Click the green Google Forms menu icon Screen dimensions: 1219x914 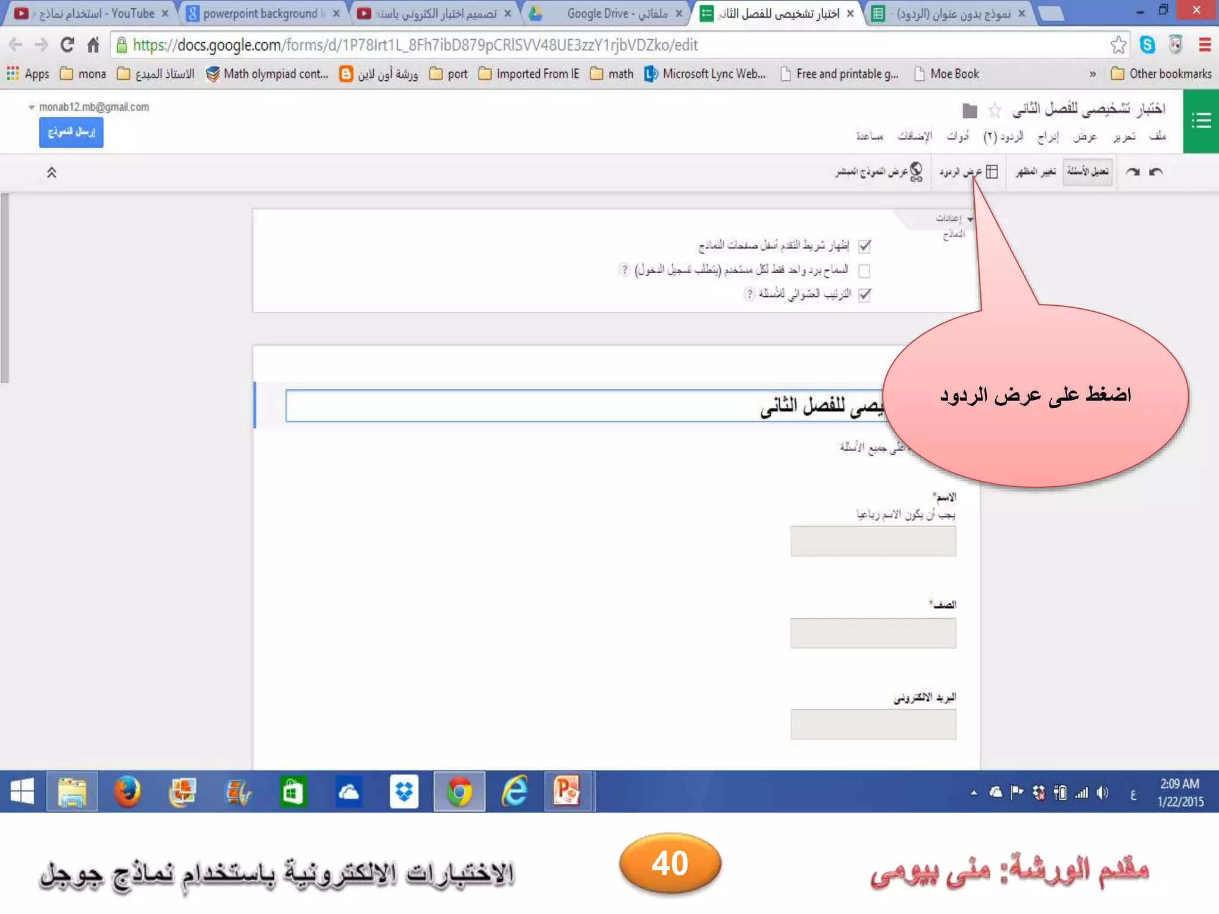tap(1201, 121)
